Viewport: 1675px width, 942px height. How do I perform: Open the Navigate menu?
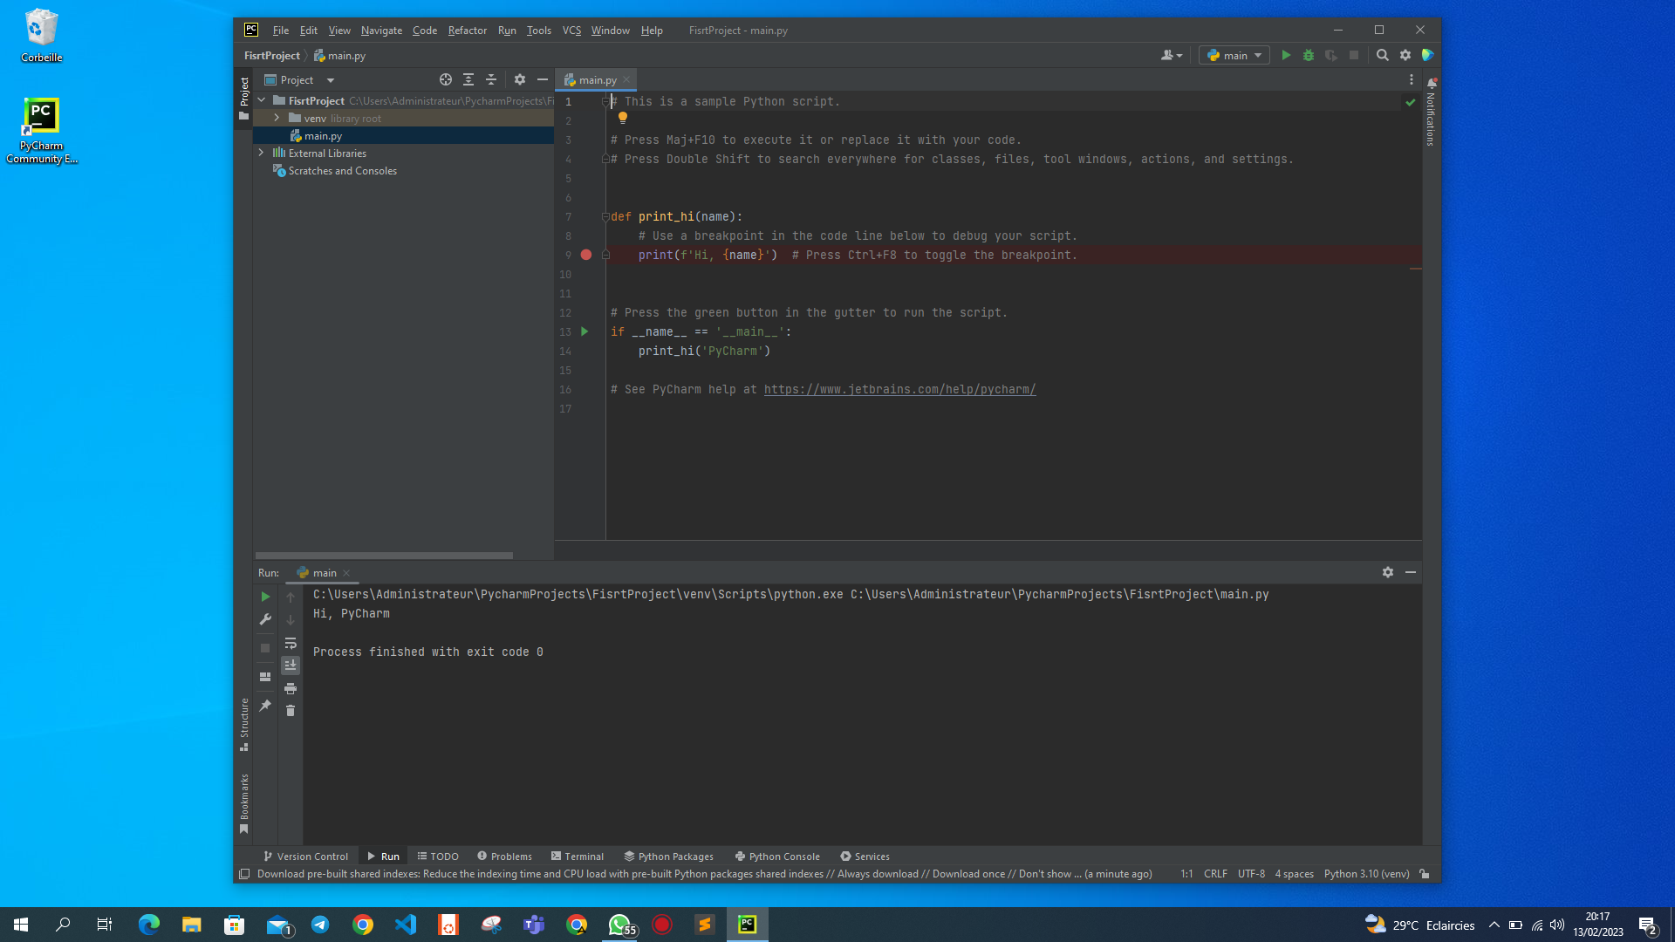point(381,31)
